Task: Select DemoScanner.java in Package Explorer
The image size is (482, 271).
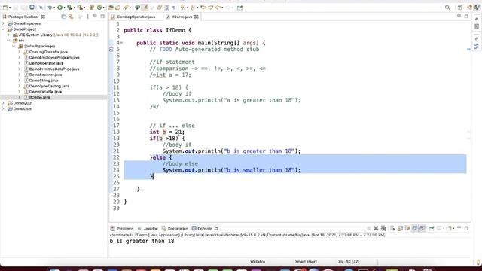Action: tap(45, 75)
